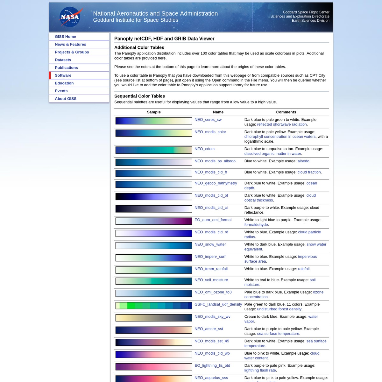Click the EO_aura_omi_formal purple sample bar
Screen dimensions: 382x382
154,221
